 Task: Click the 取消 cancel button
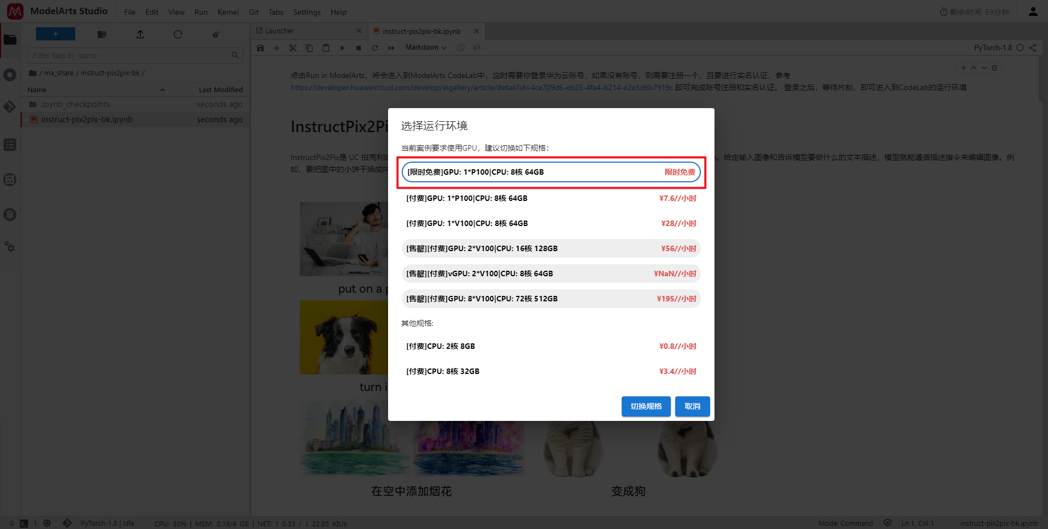pos(693,406)
